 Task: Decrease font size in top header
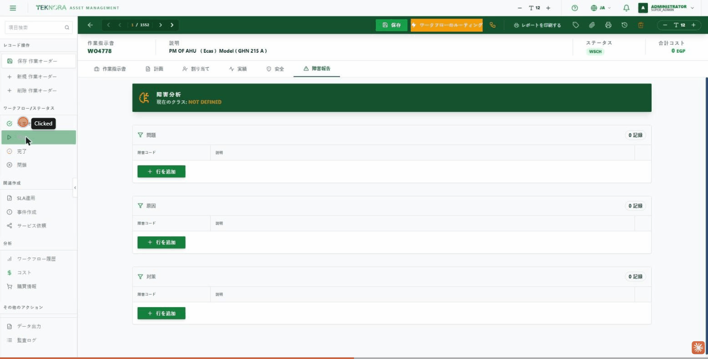(520, 8)
